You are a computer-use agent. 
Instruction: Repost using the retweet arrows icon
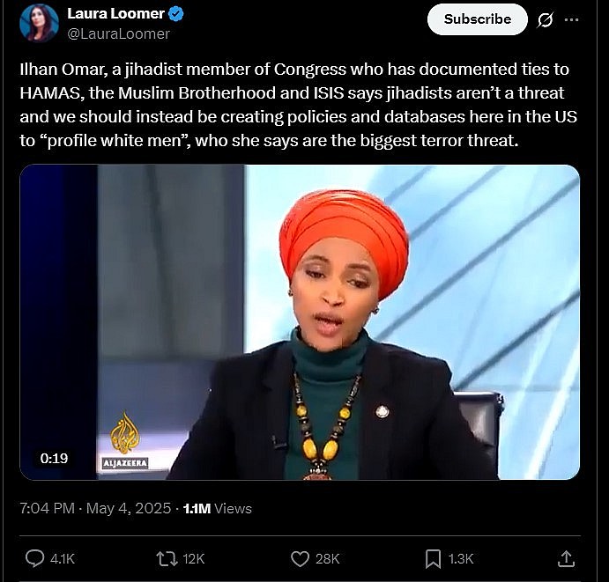pos(167,559)
